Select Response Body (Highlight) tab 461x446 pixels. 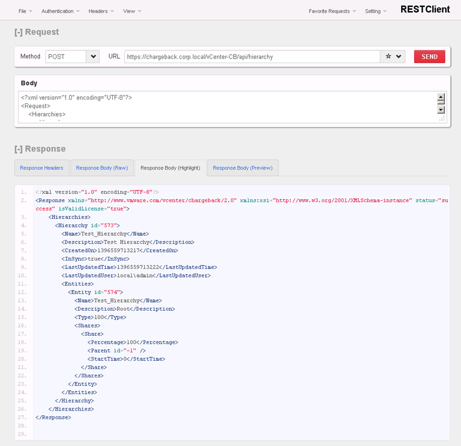point(170,168)
